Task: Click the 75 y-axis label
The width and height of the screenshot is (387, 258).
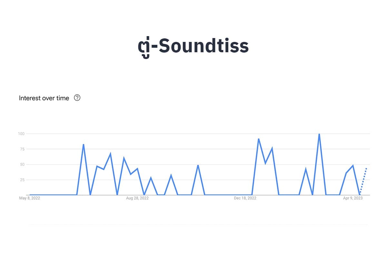Action: click(x=23, y=149)
